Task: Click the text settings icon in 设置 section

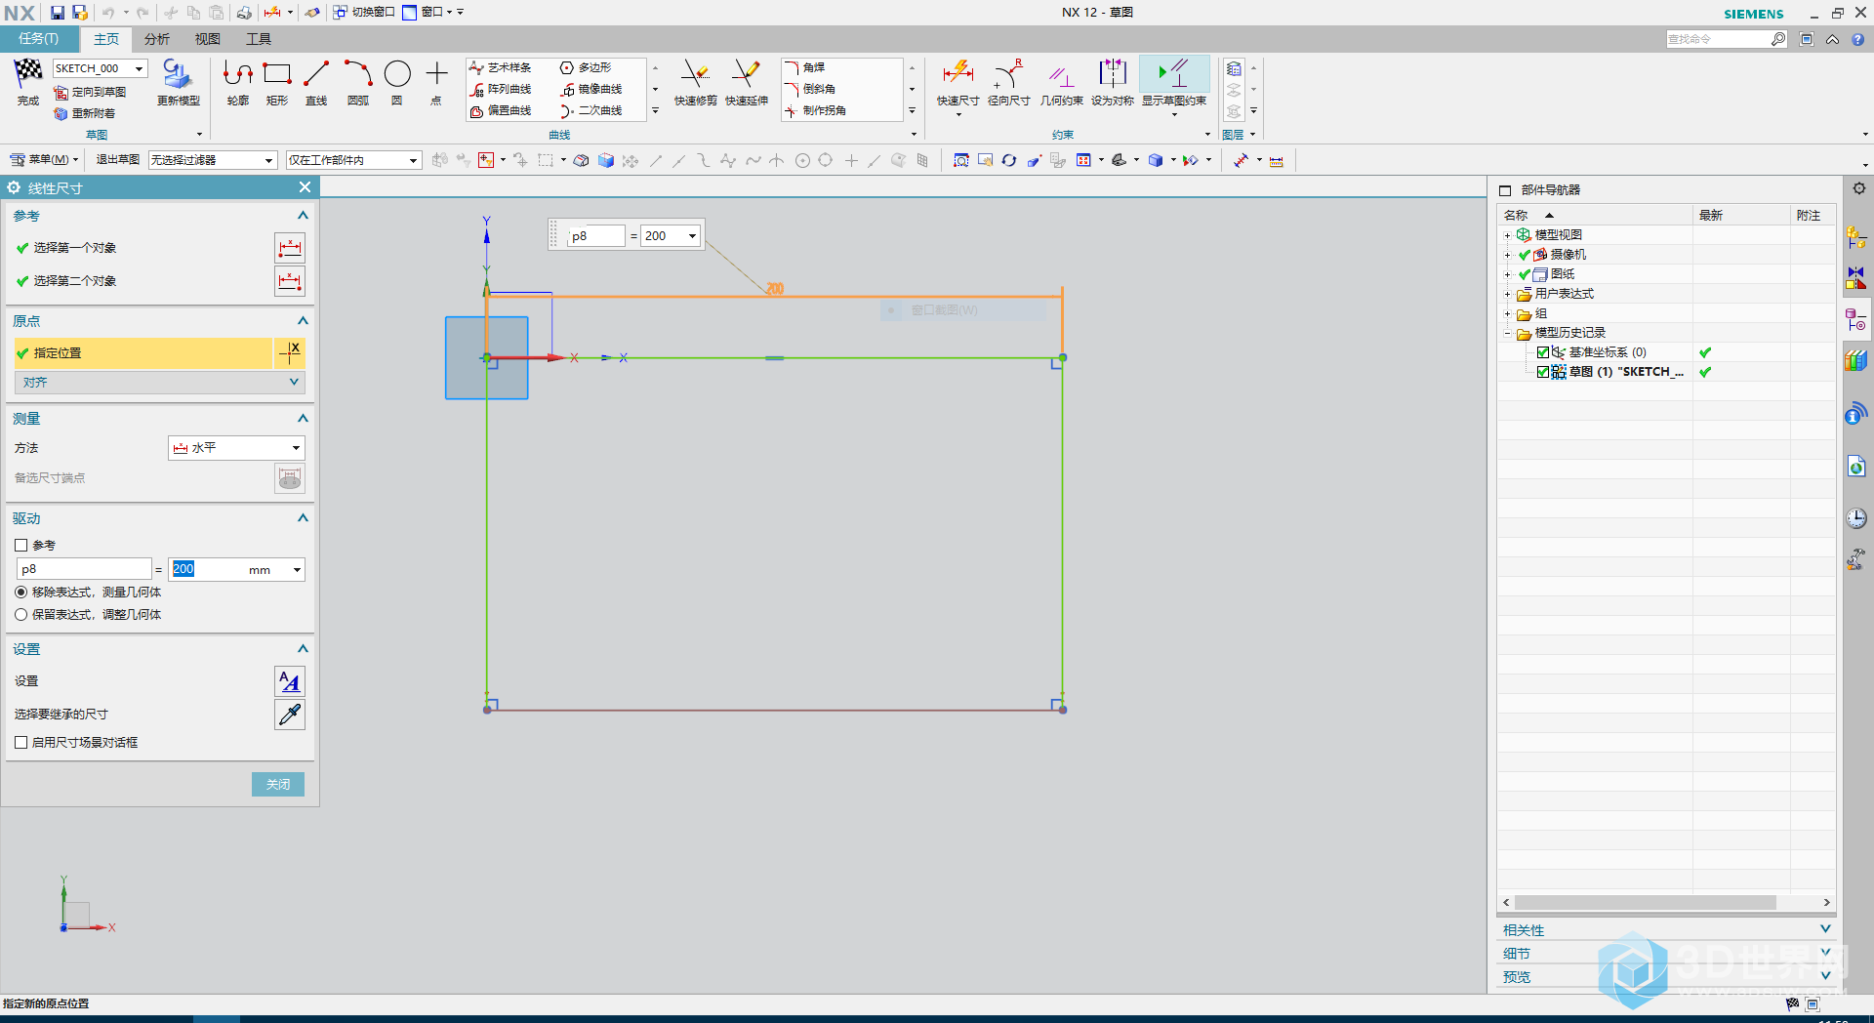Action: tap(290, 681)
